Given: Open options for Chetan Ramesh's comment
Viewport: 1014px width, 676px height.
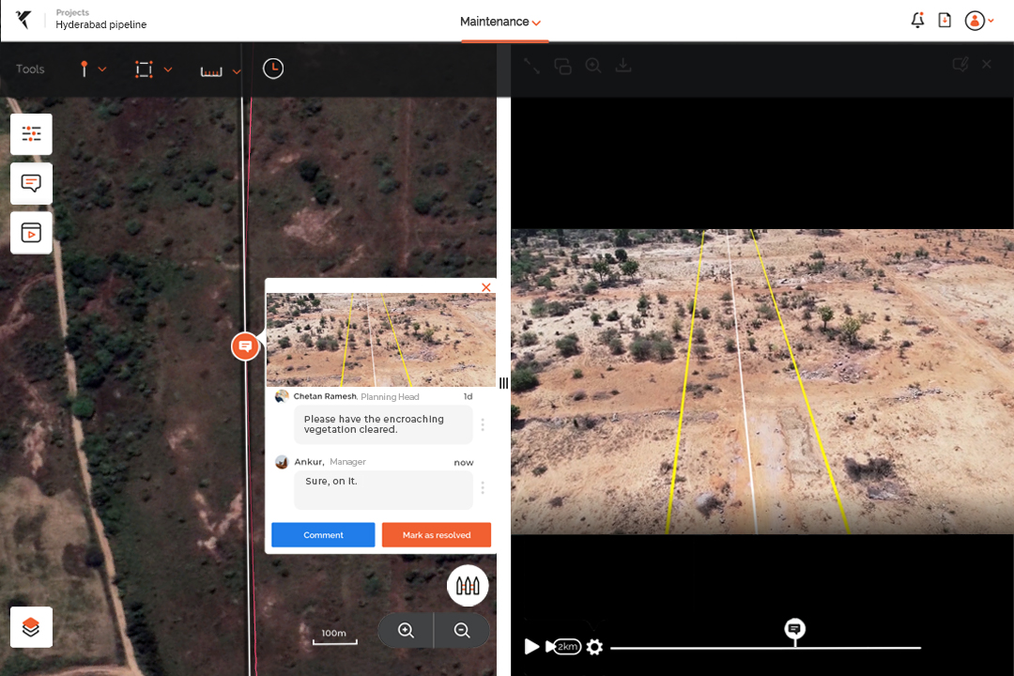Looking at the screenshot, I should click(x=483, y=425).
